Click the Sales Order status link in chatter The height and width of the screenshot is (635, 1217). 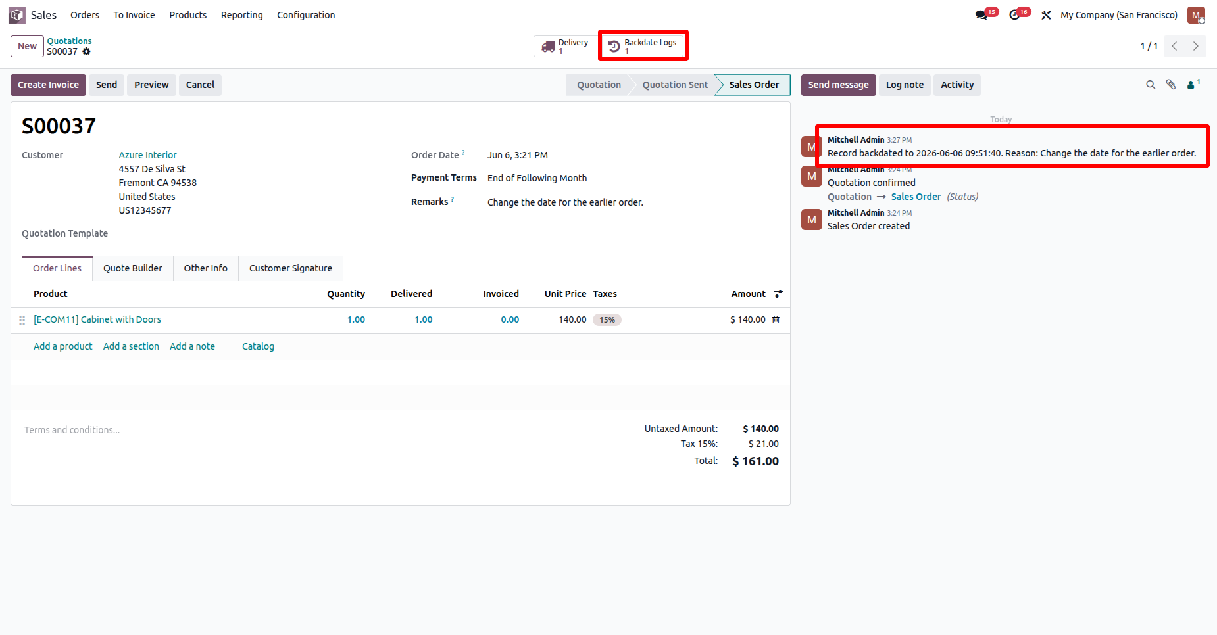(916, 197)
